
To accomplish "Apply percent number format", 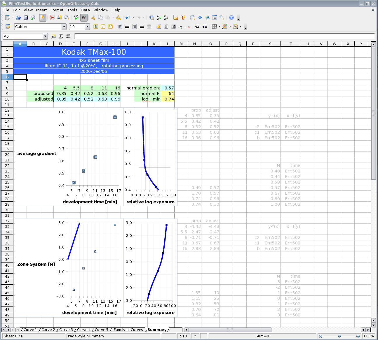I will 166,27.
